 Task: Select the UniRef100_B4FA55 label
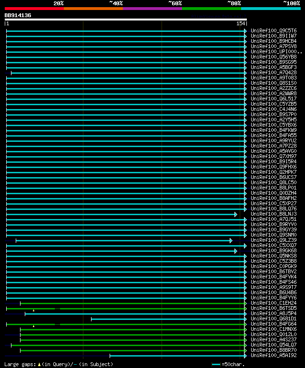274,135
